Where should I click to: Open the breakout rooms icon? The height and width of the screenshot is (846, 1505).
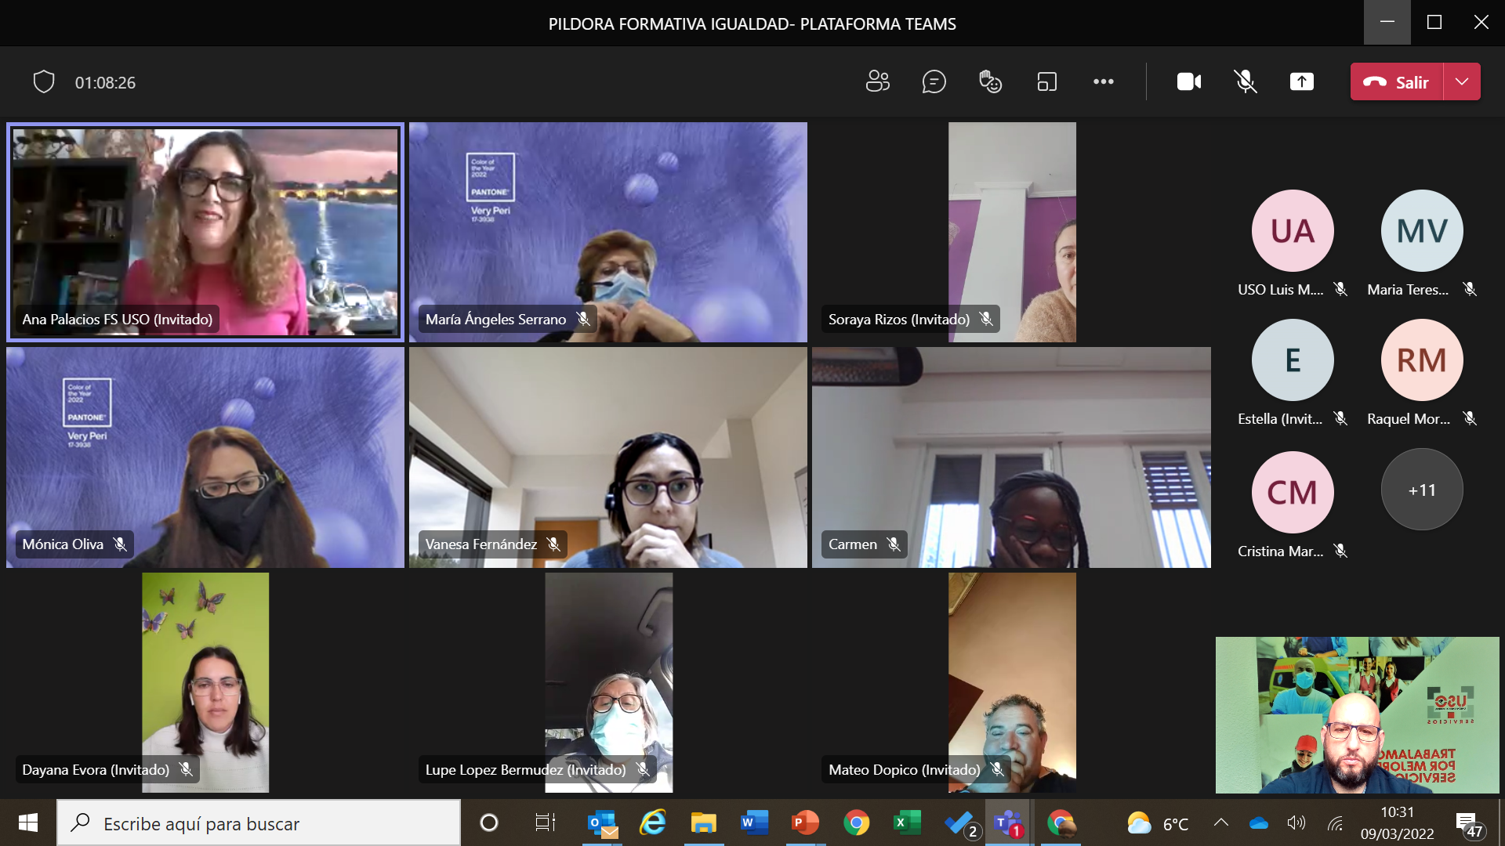[1046, 81]
